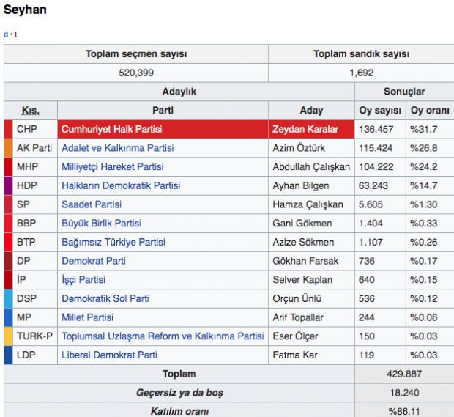Image resolution: width=454 pixels, height=417 pixels.
Task: Click the 'Toplam' row label
Action: pos(179,374)
